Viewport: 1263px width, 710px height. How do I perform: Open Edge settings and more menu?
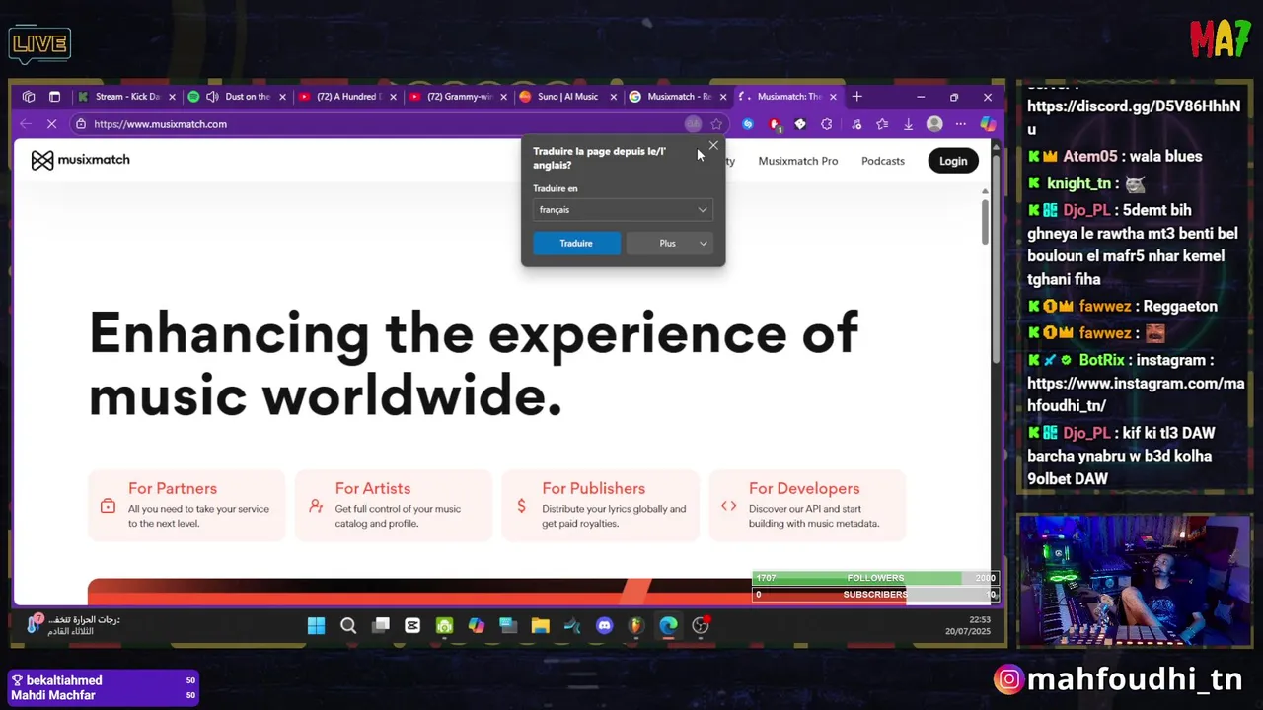pyautogui.click(x=960, y=124)
